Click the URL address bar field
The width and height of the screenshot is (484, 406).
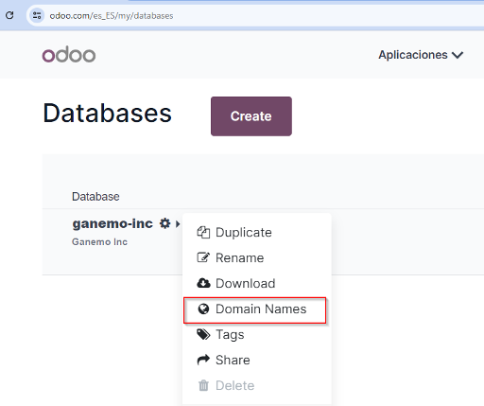click(x=265, y=16)
